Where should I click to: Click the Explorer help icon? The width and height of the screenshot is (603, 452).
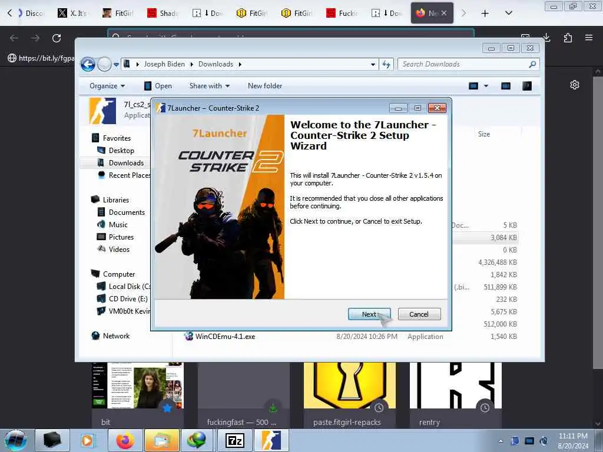(x=527, y=86)
